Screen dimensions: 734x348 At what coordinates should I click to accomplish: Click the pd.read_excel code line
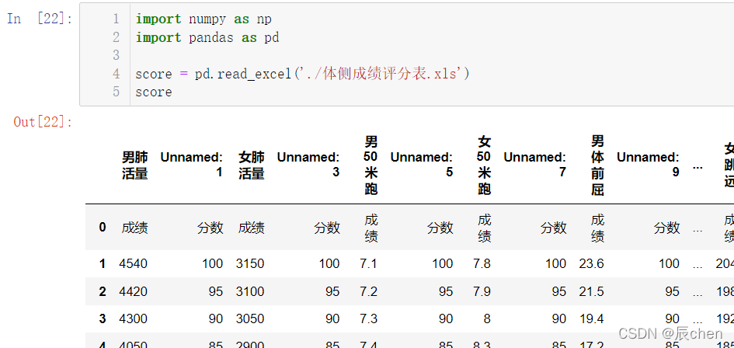point(302,74)
